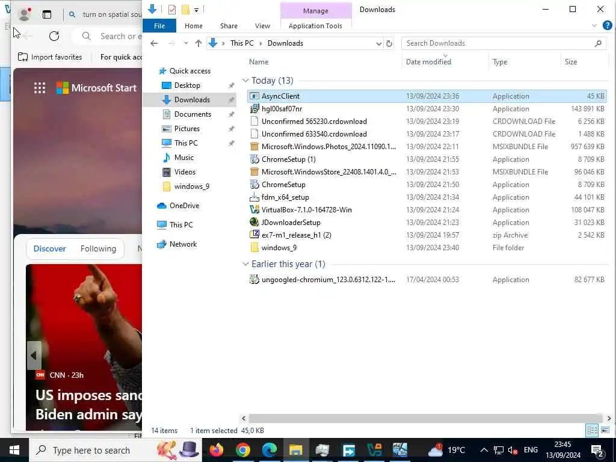The width and height of the screenshot is (616, 462).
Task: Select the ungoogled-chromium installer icon
Action: (x=254, y=280)
